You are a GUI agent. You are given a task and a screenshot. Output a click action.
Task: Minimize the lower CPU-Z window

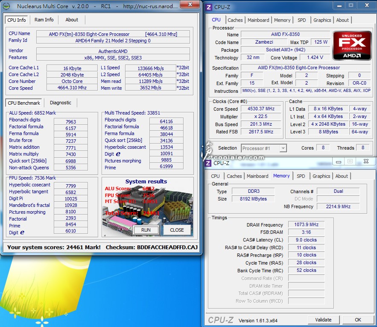pos(338,162)
